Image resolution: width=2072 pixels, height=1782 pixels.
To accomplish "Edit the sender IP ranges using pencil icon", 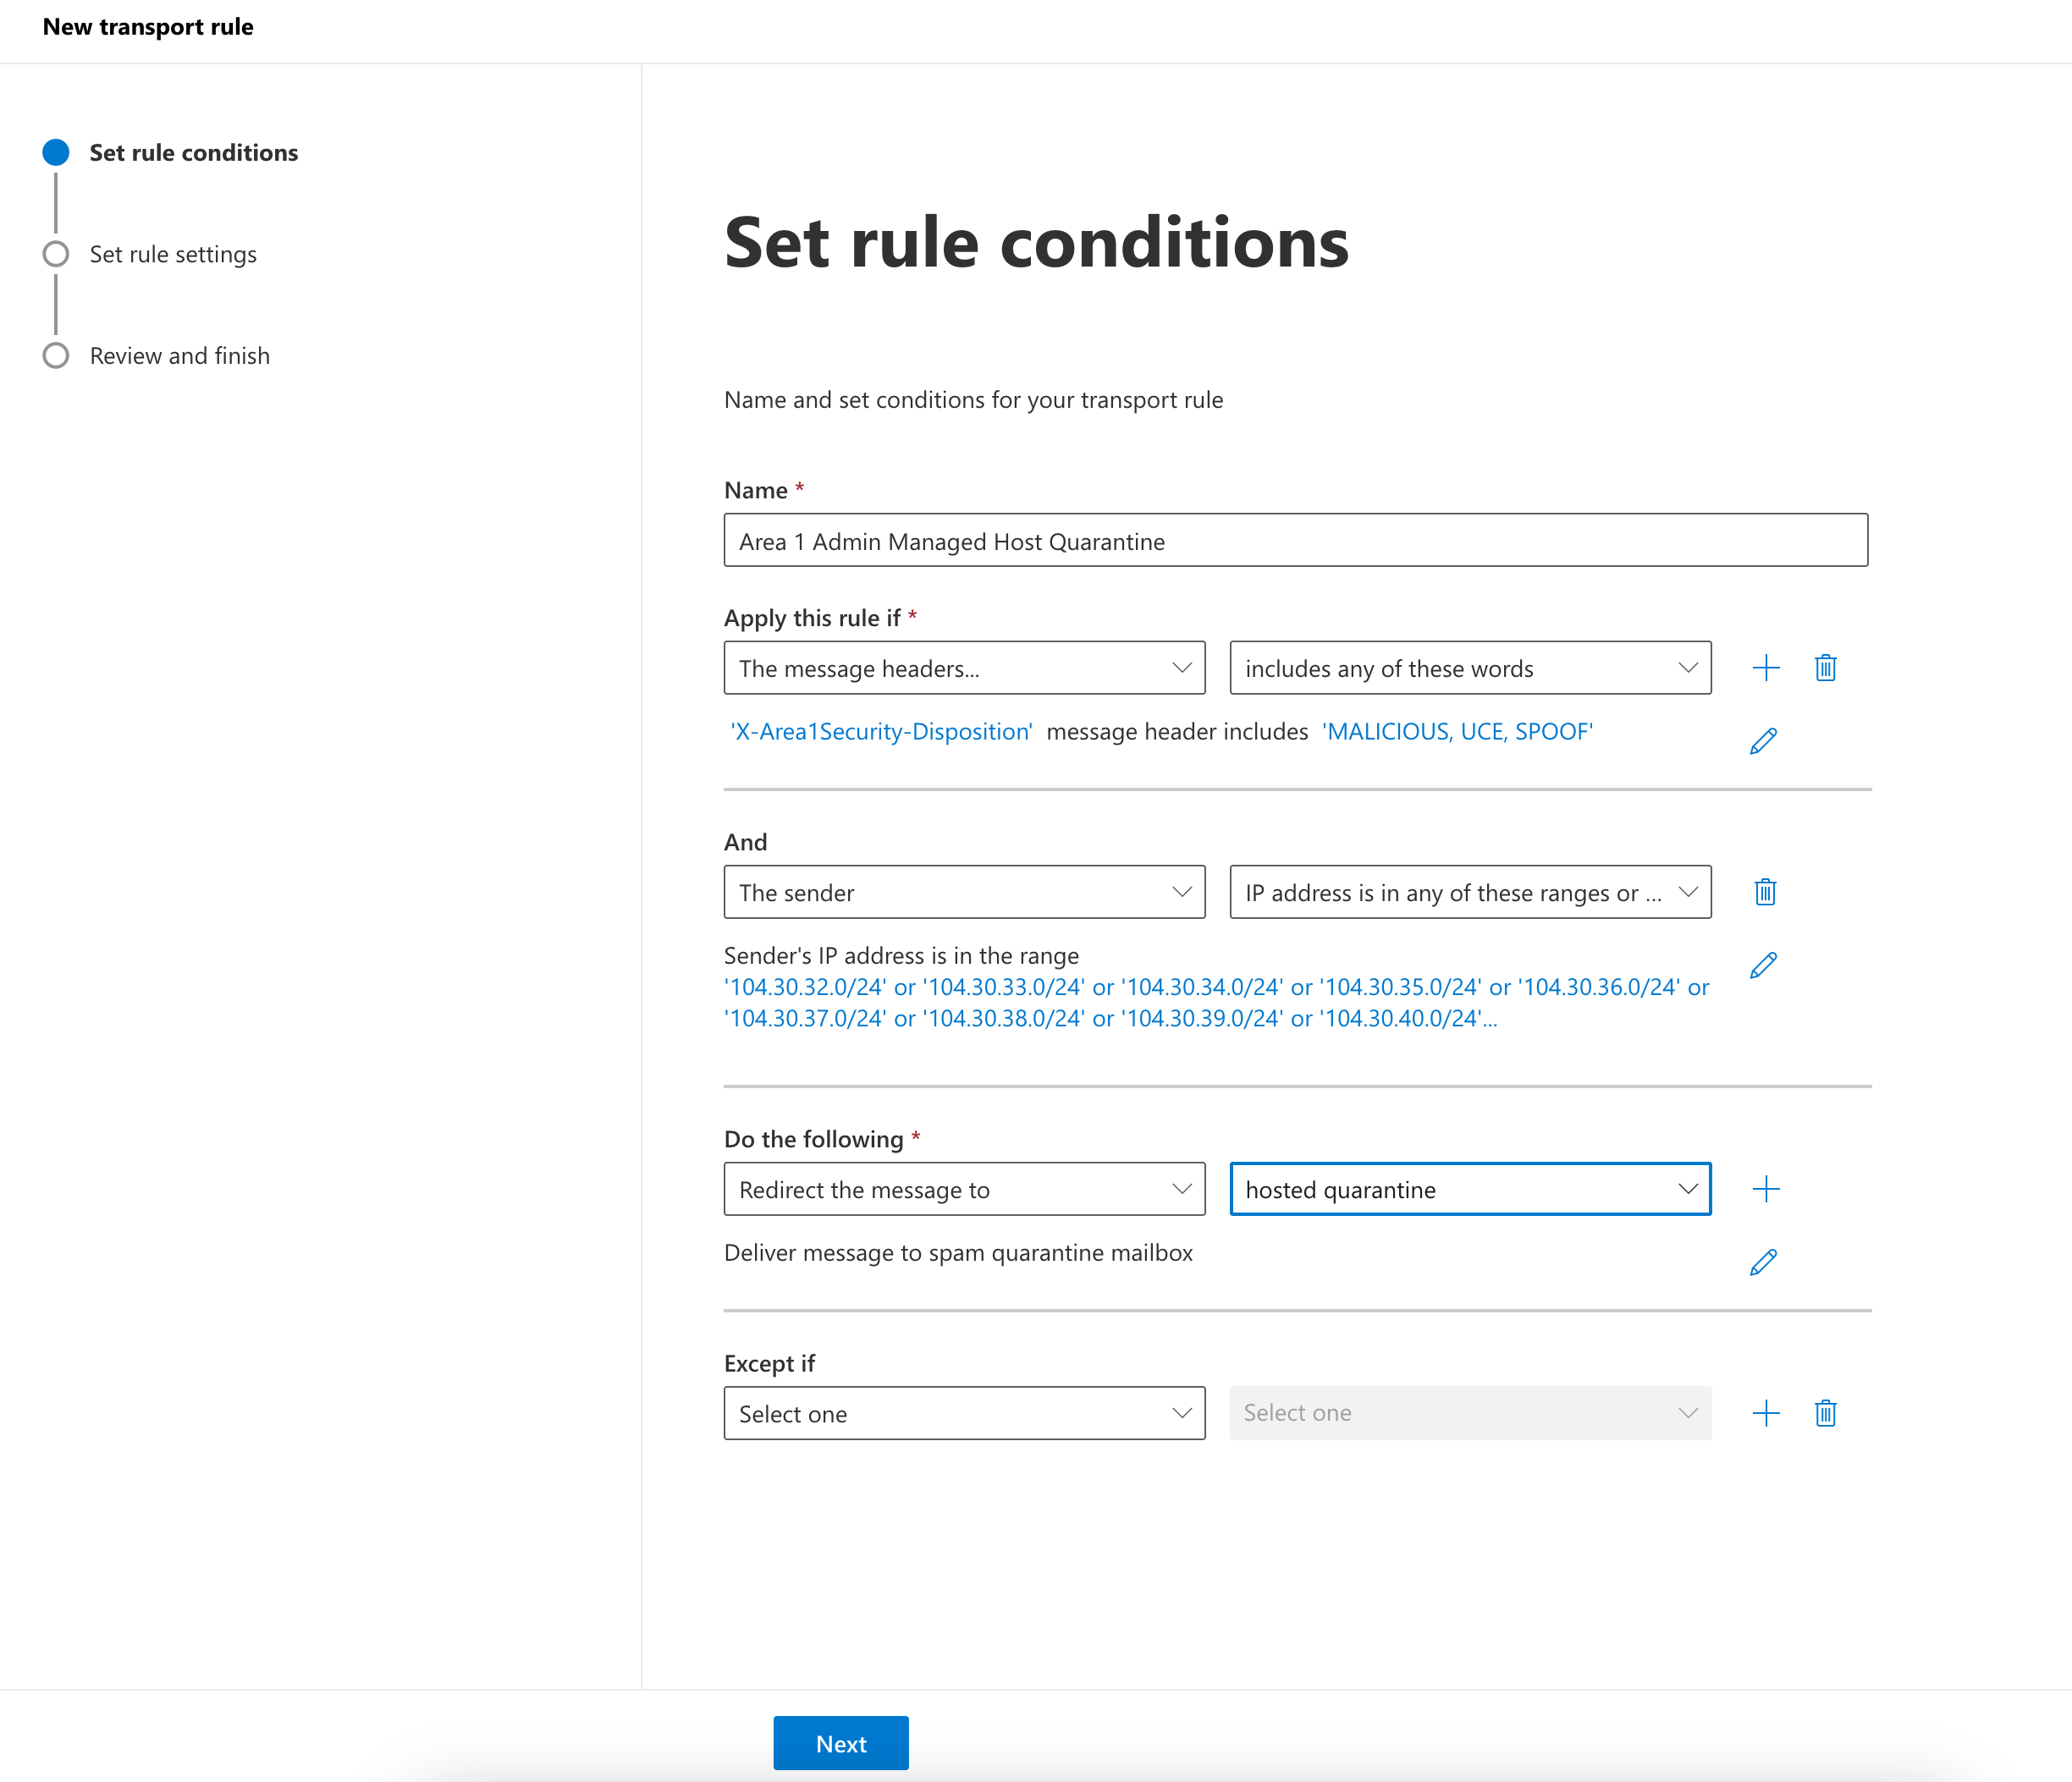I will pos(1764,964).
